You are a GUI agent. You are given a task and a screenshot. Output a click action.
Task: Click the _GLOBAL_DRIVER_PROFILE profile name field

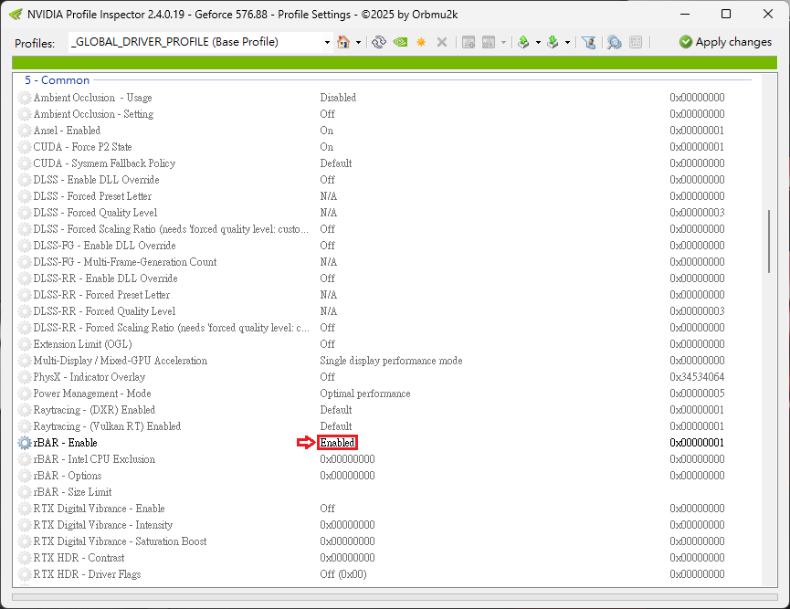pyautogui.click(x=195, y=42)
